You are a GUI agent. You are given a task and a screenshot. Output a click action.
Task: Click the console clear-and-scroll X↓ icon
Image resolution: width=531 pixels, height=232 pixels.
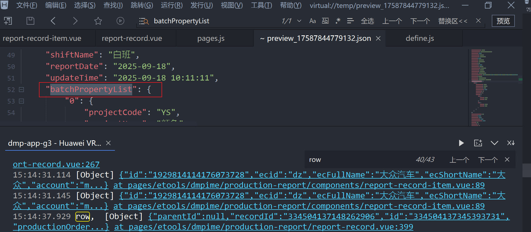(x=511, y=143)
